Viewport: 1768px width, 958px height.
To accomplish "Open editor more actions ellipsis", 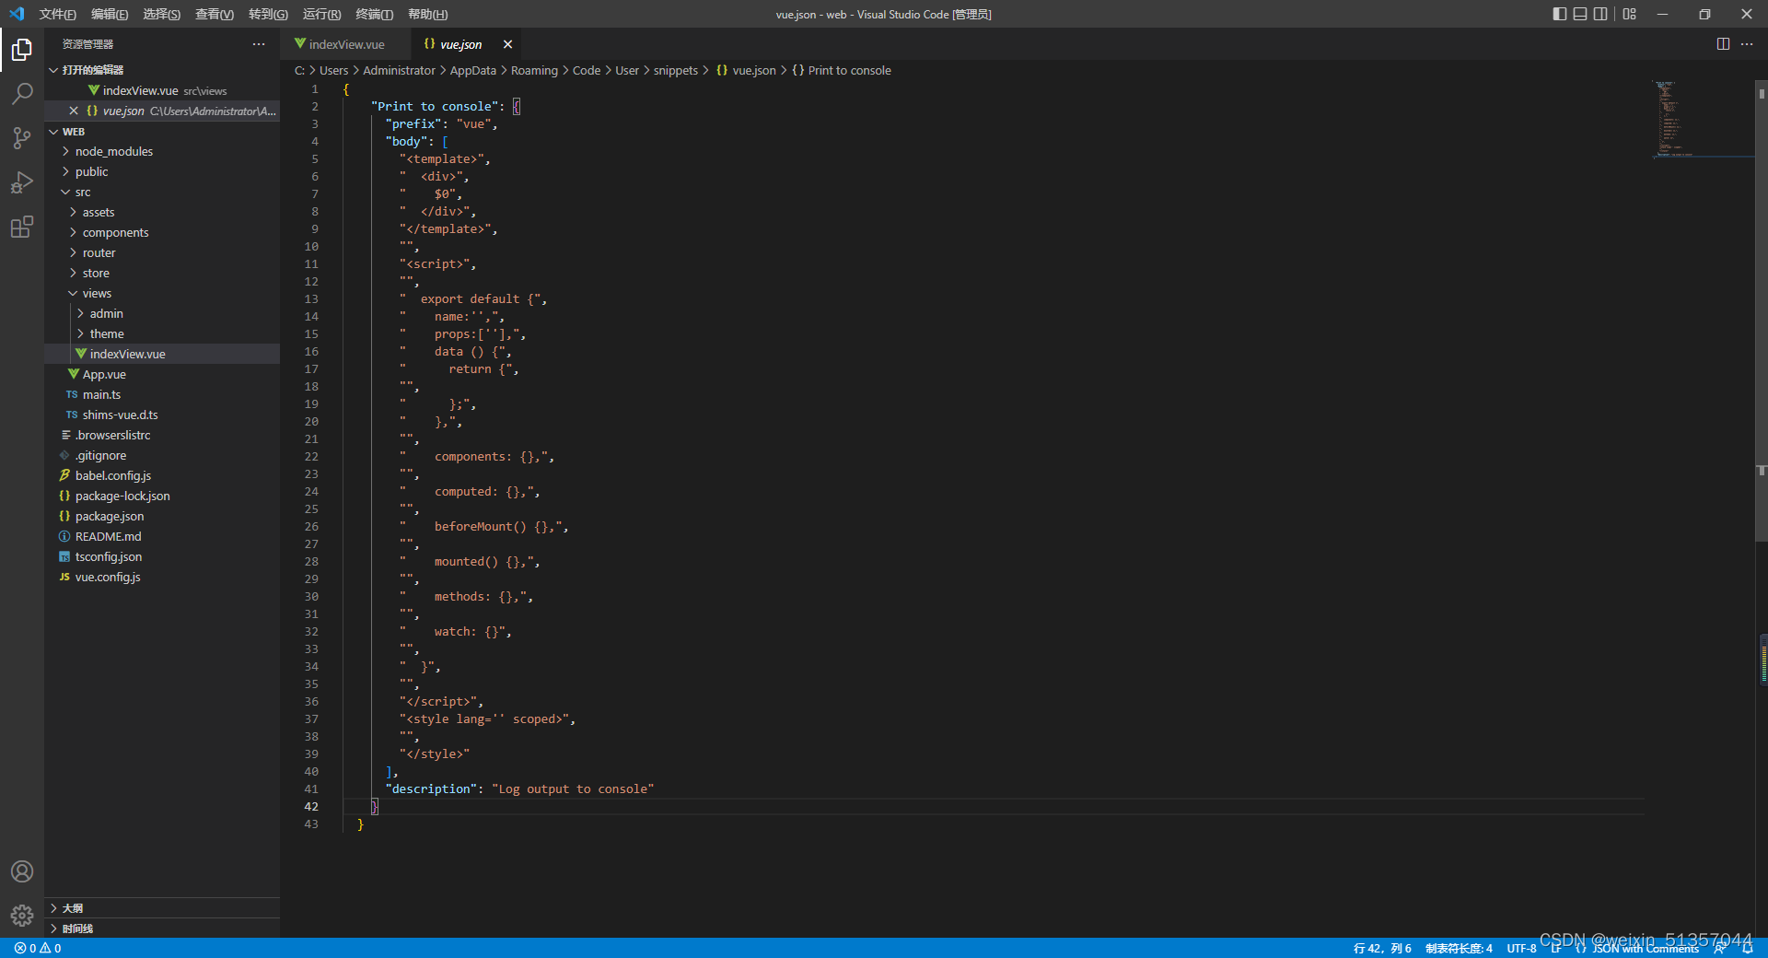I will (x=1747, y=44).
